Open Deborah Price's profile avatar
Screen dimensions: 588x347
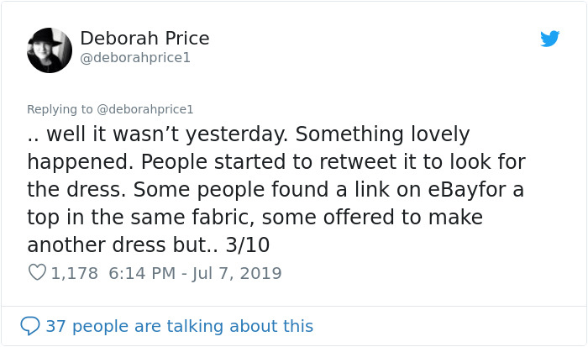coord(50,50)
